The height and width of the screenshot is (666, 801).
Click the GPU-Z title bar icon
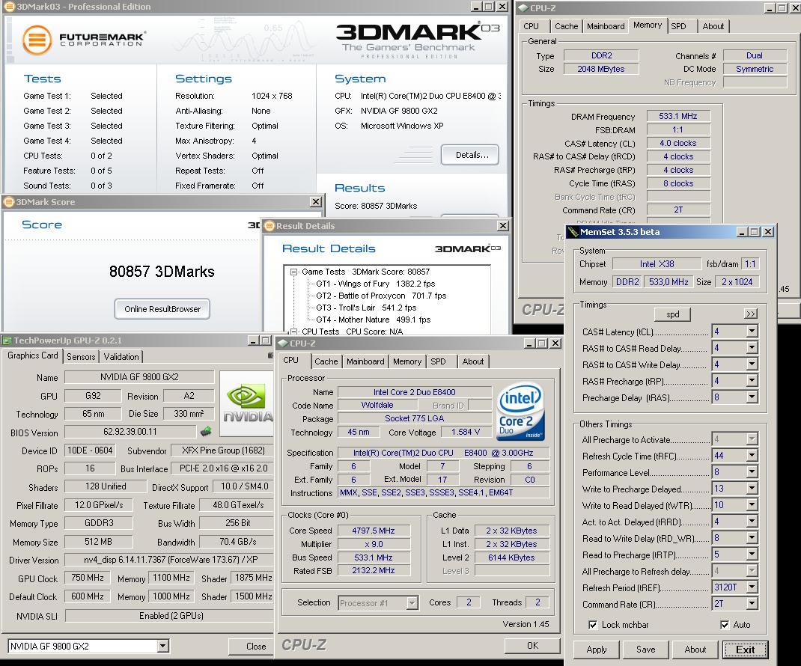[x=7, y=340]
